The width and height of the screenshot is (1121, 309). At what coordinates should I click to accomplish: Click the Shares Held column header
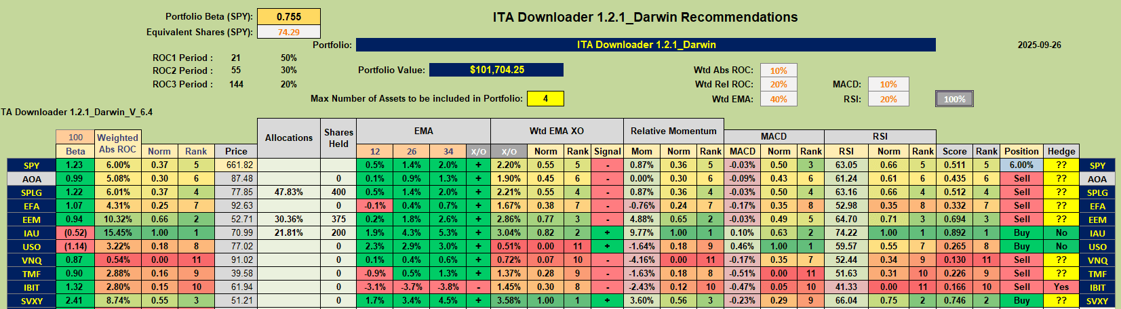click(x=338, y=138)
